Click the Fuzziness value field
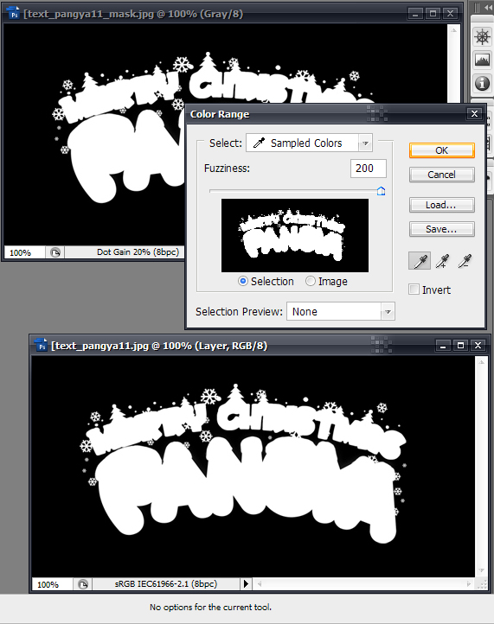Viewport: 494px width, 624px height. tap(368, 169)
